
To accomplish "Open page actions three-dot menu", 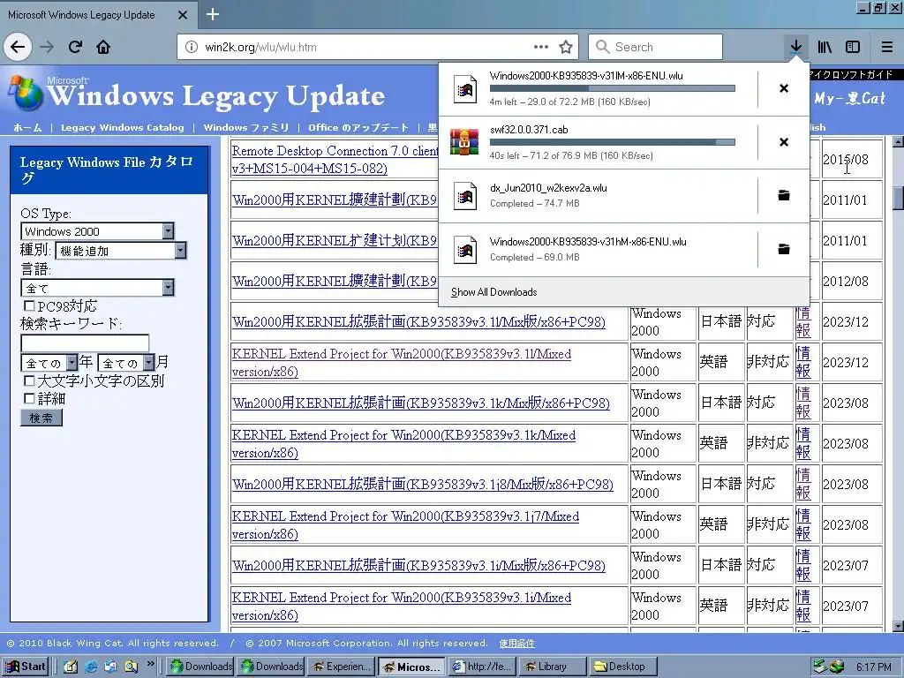I will pos(541,47).
